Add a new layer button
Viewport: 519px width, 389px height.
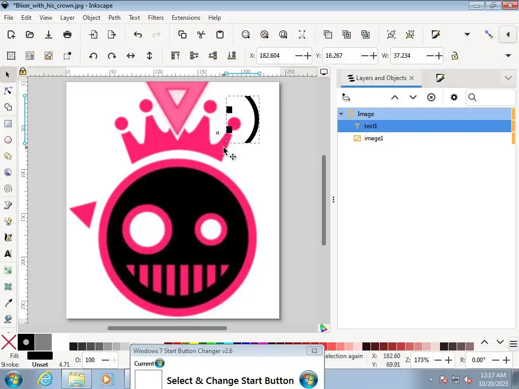click(x=346, y=97)
